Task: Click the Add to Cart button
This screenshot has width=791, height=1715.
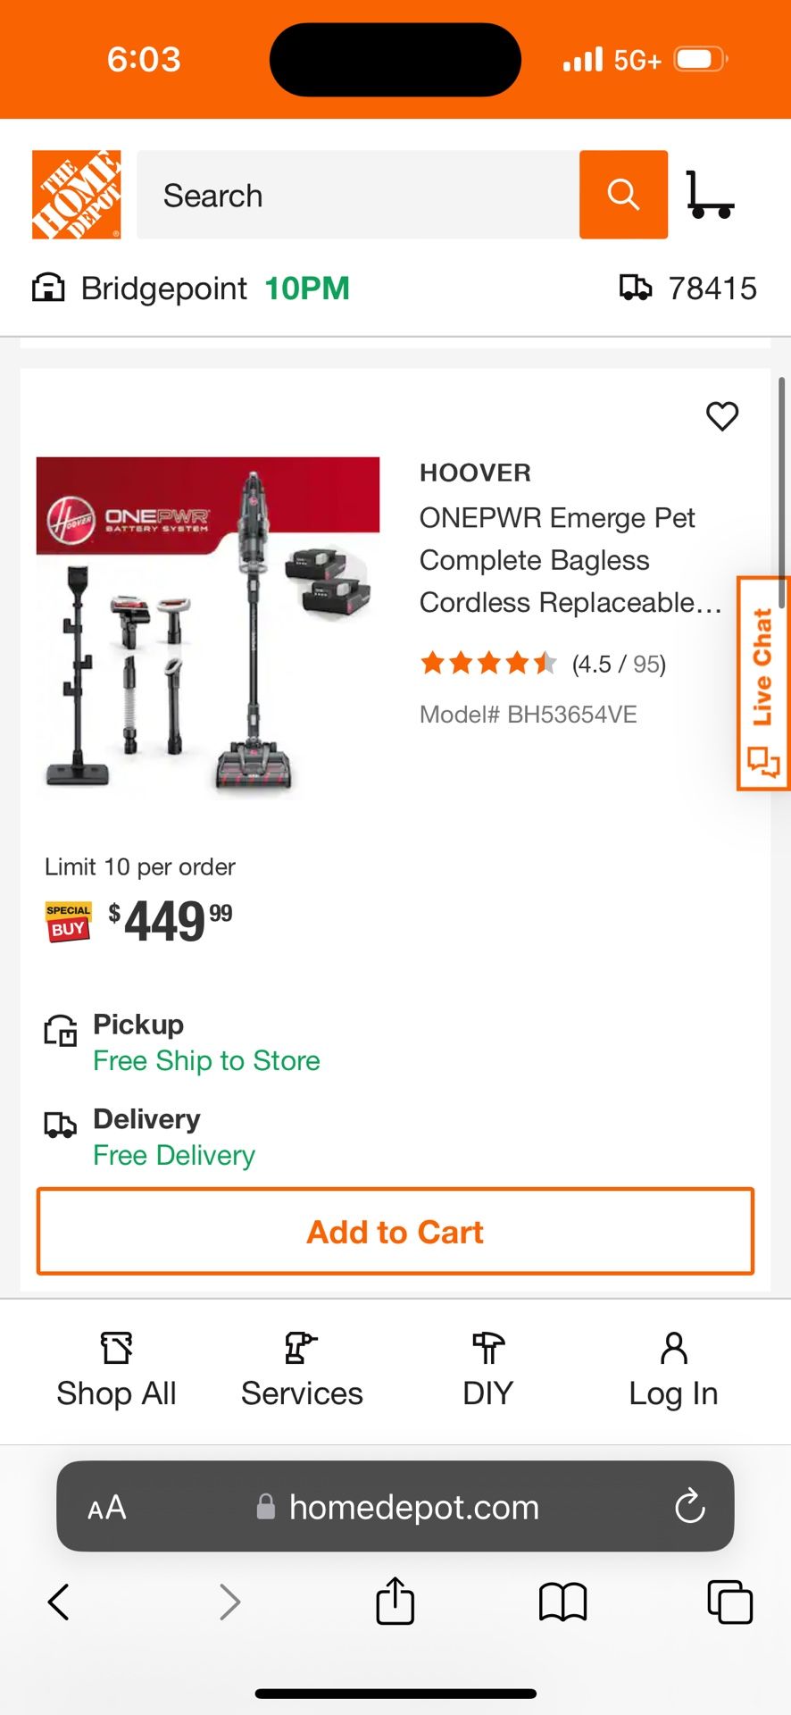Action: point(395,1232)
